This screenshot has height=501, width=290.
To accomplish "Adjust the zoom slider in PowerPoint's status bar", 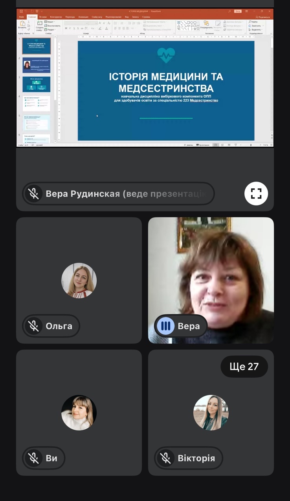I will click(251, 145).
